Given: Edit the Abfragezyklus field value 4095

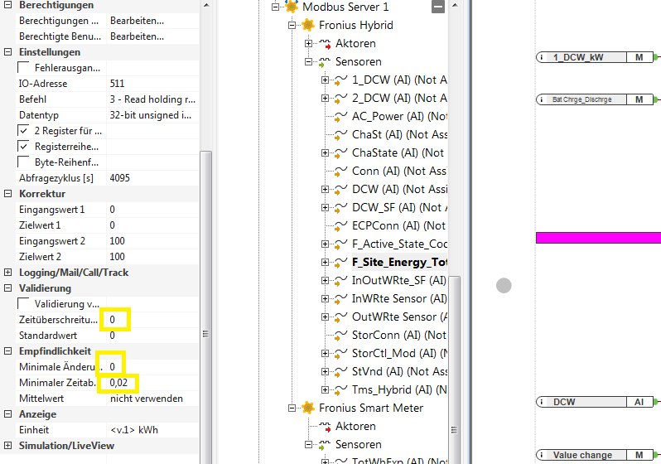Looking at the screenshot, I should (x=152, y=178).
